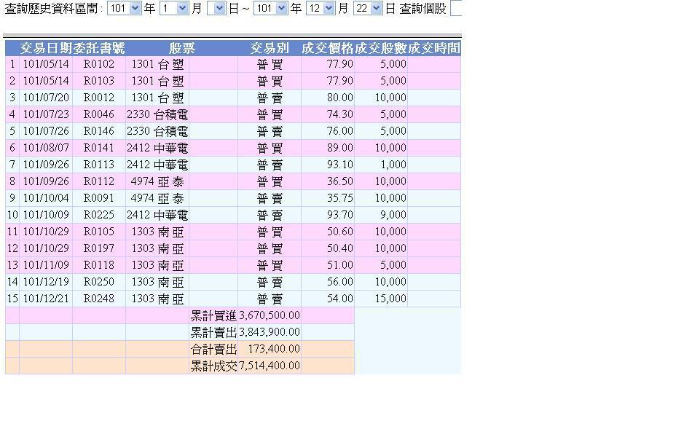Viewport: 692px width, 437px height.
Task: Click the 累計成交 total value 7,514,400.00
Action: click(270, 366)
